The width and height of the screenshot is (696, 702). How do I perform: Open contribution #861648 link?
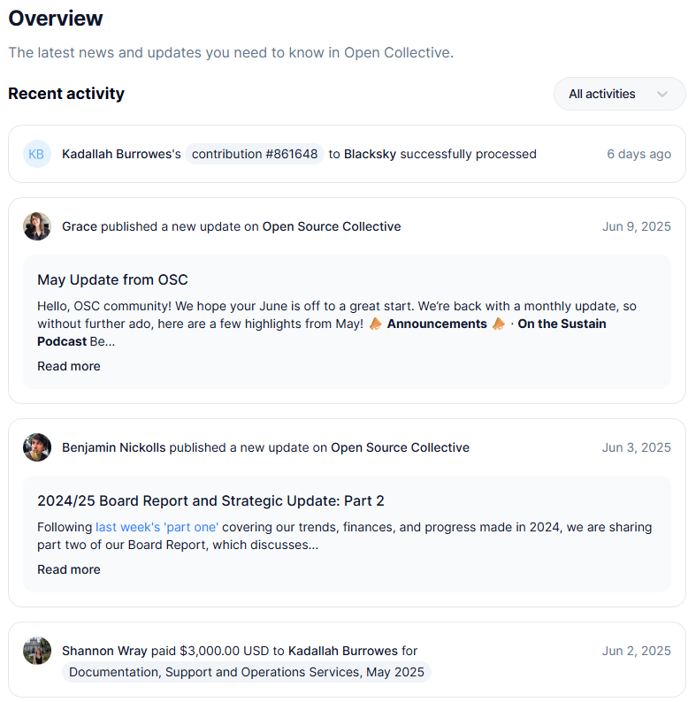click(x=255, y=154)
